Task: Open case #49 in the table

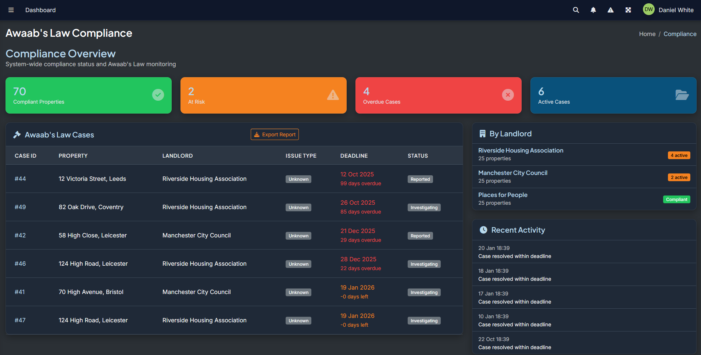Action: 20,207
